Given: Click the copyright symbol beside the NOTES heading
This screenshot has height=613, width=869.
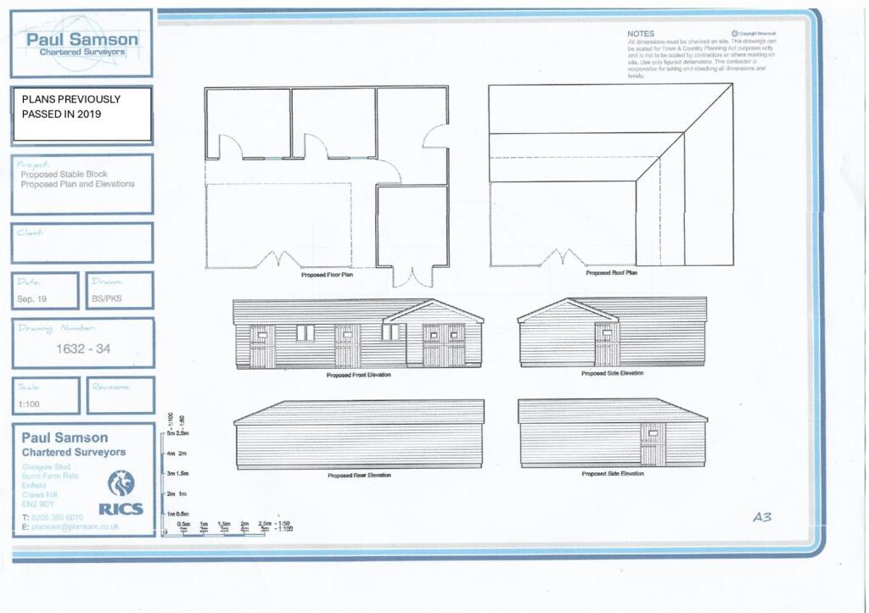Looking at the screenshot, I should tap(735, 34).
